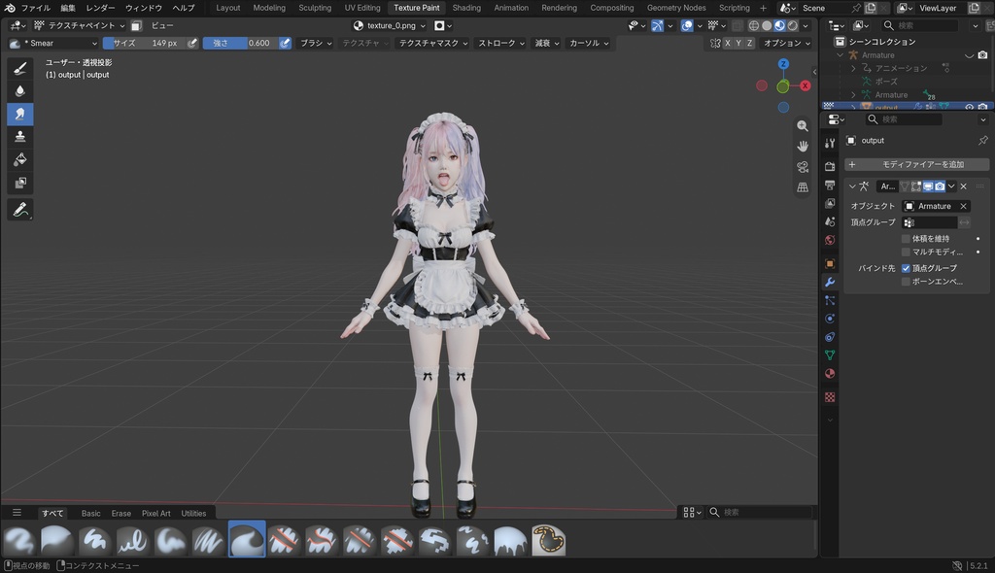Click the モディファイアーを追加 button
Image resolution: width=995 pixels, height=573 pixels.
(x=916, y=164)
